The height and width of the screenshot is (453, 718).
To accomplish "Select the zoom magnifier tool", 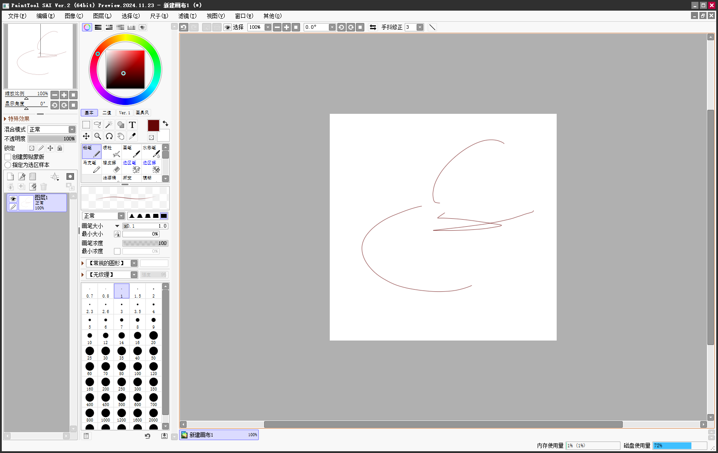I will (98, 136).
